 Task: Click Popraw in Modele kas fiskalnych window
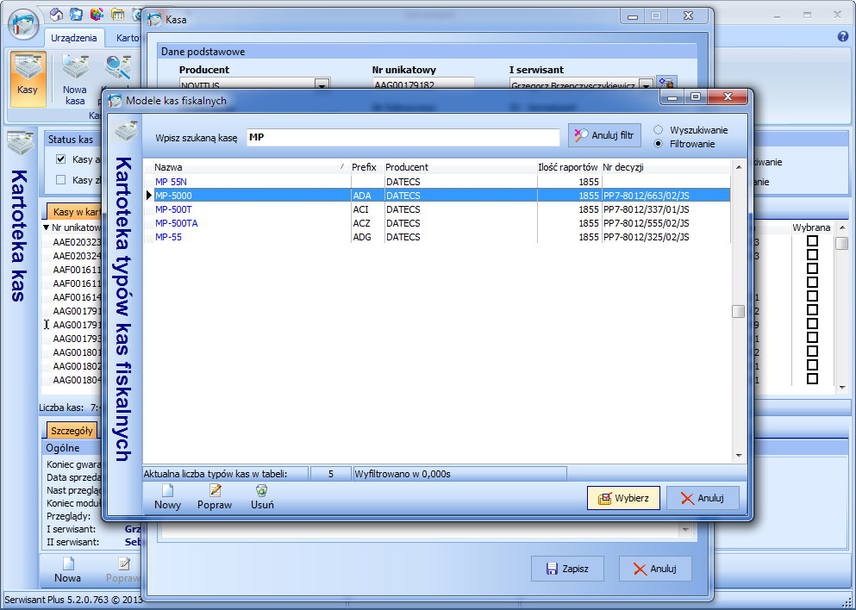(x=215, y=497)
